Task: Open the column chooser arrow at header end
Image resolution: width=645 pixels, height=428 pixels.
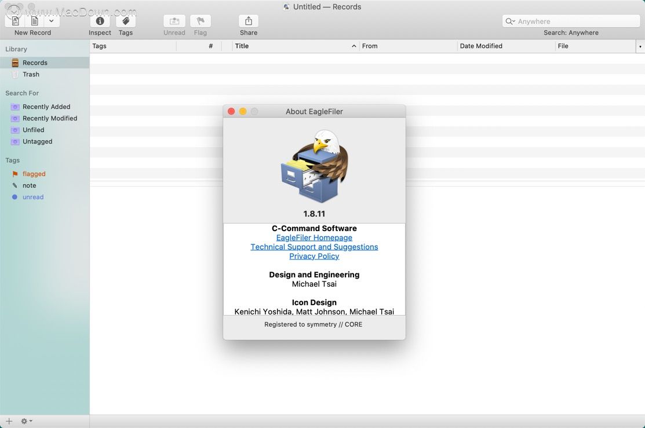Action: point(640,46)
